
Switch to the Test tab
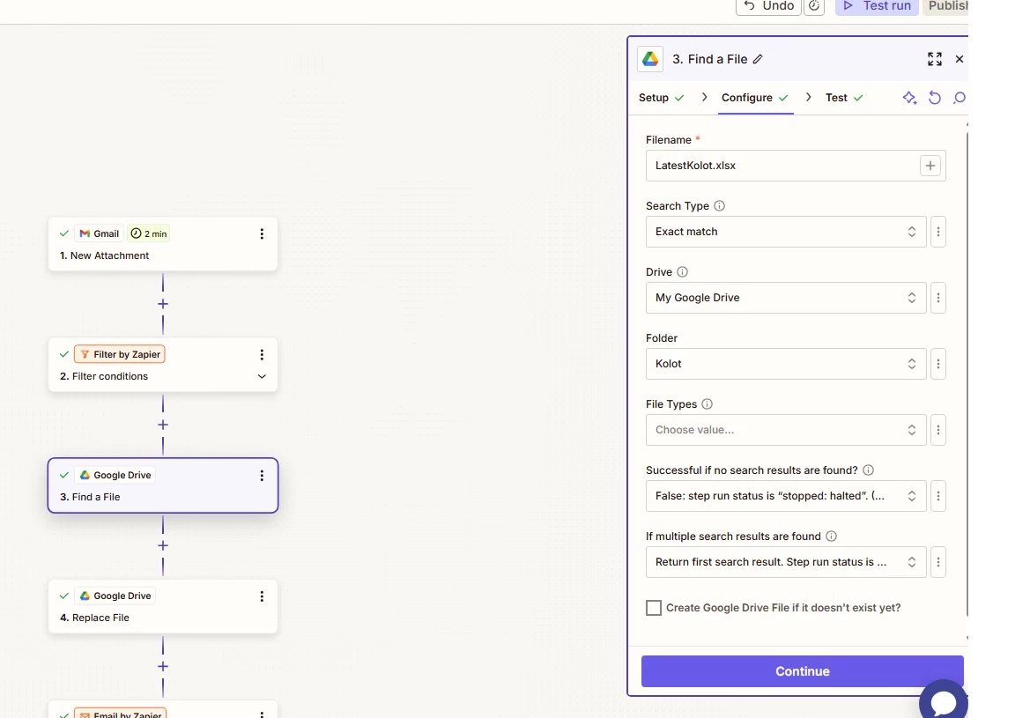click(x=844, y=98)
